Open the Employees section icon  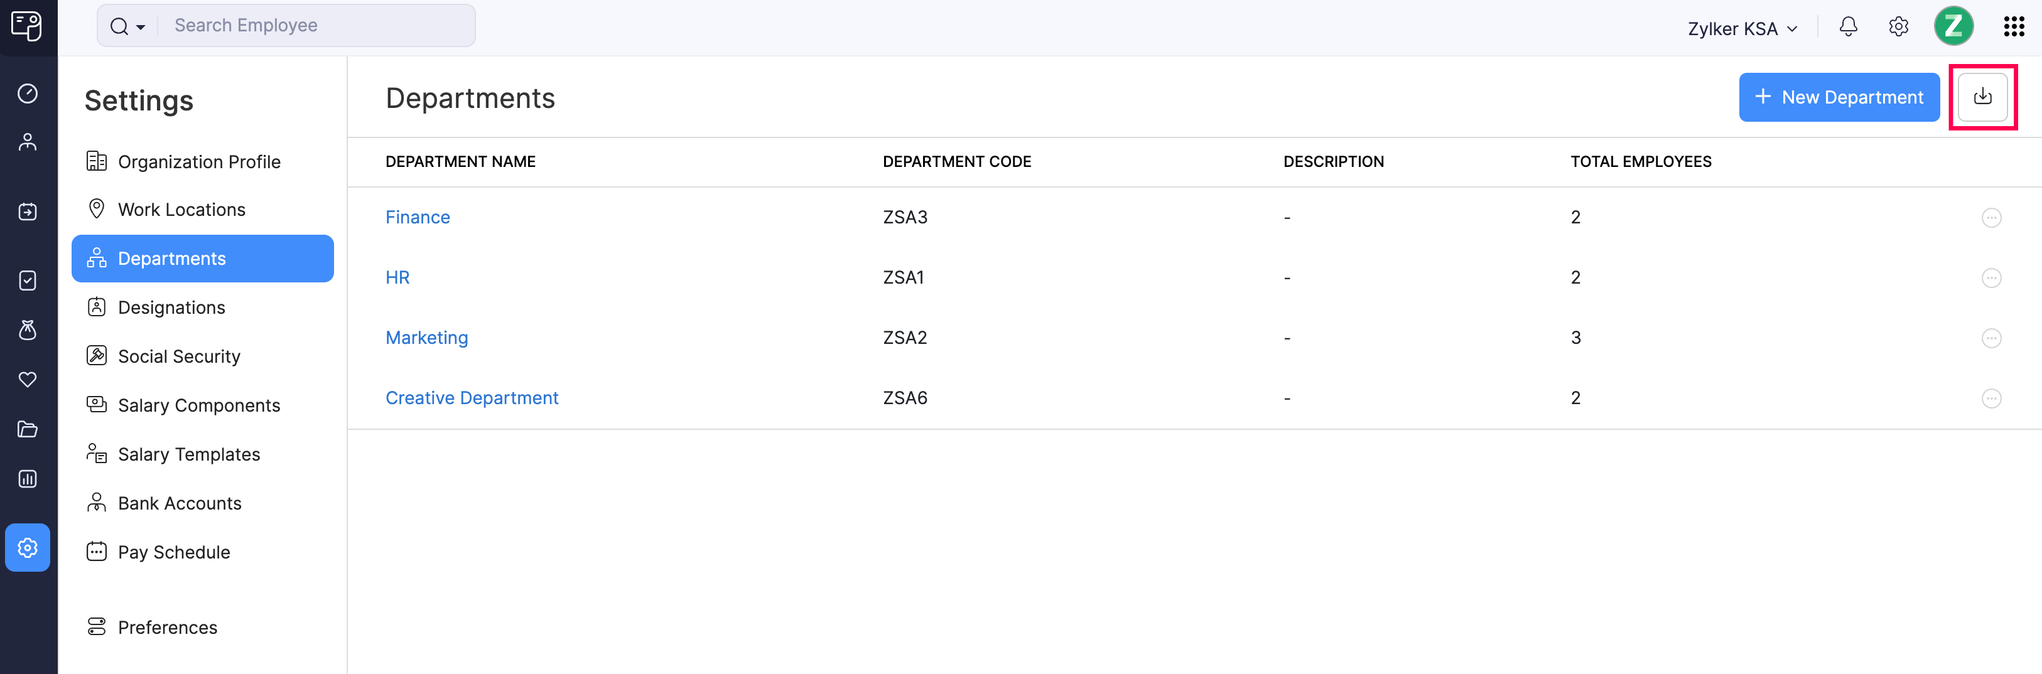pyautogui.click(x=28, y=141)
